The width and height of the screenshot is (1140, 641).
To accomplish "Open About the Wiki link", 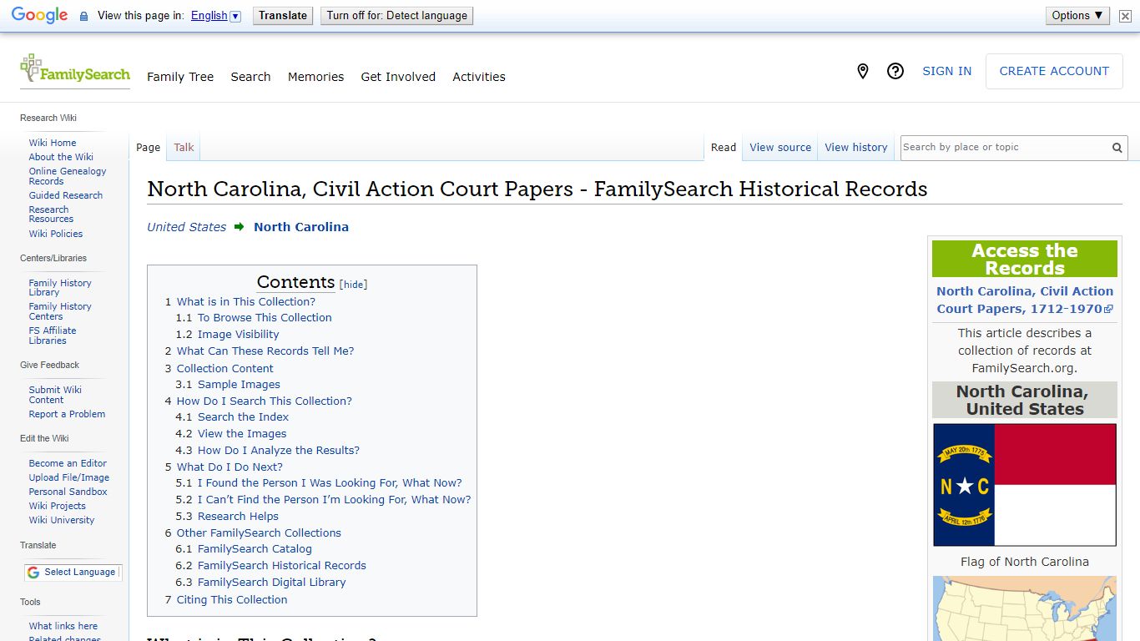I will coord(61,157).
